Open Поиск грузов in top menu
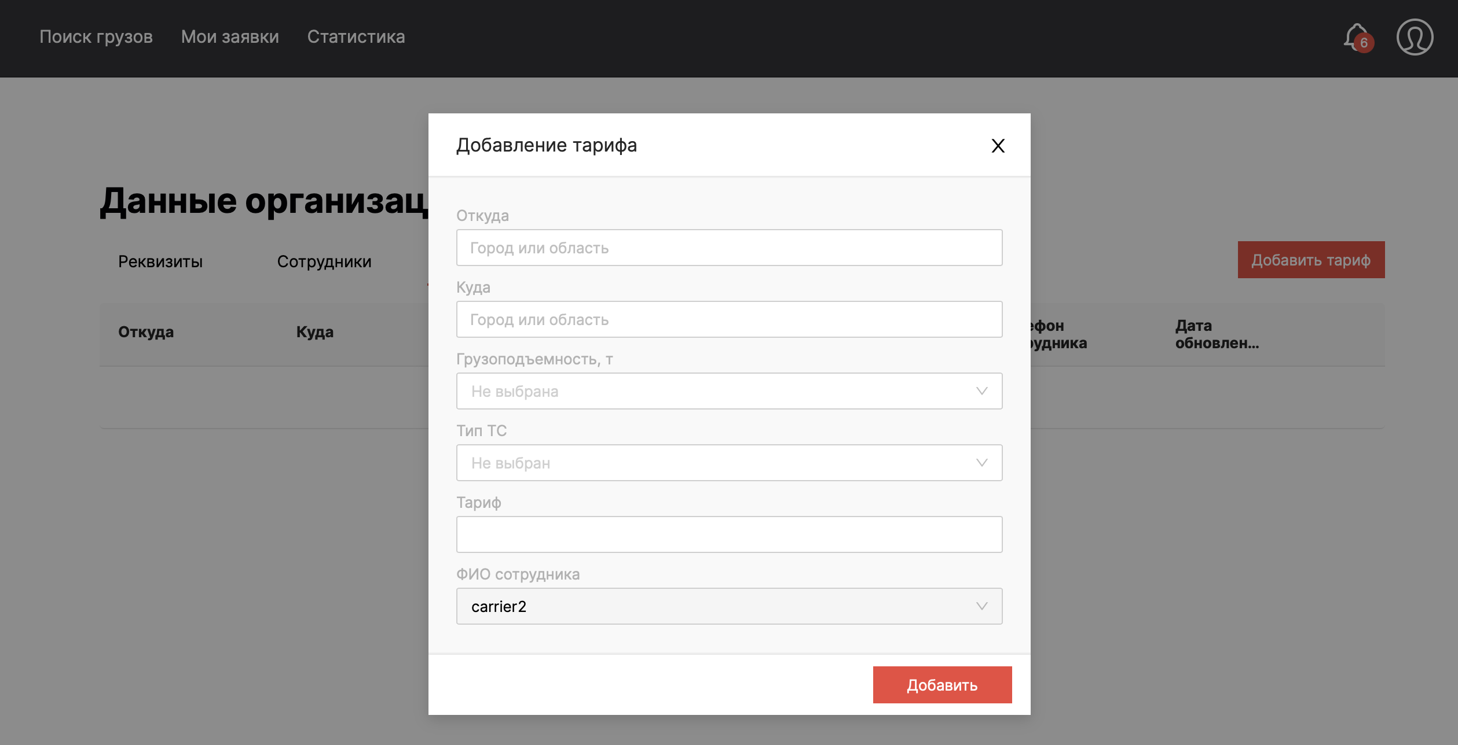 coord(96,37)
